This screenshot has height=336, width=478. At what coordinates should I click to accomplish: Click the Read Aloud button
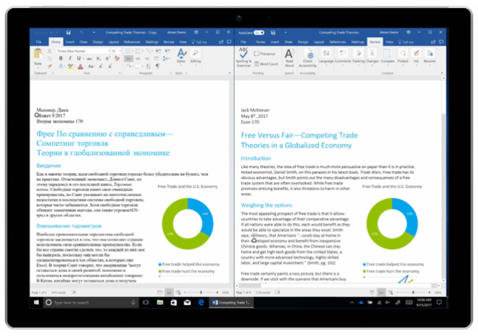pos(289,57)
